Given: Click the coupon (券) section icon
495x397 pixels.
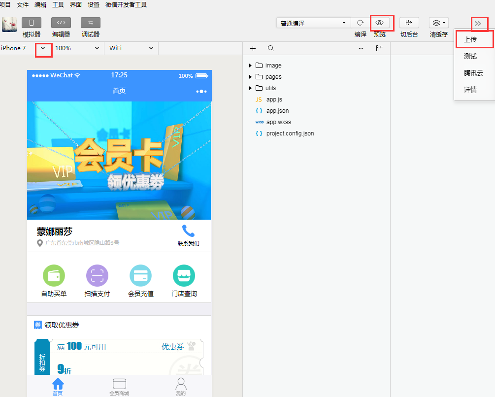Looking at the screenshot, I should (x=37, y=325).
